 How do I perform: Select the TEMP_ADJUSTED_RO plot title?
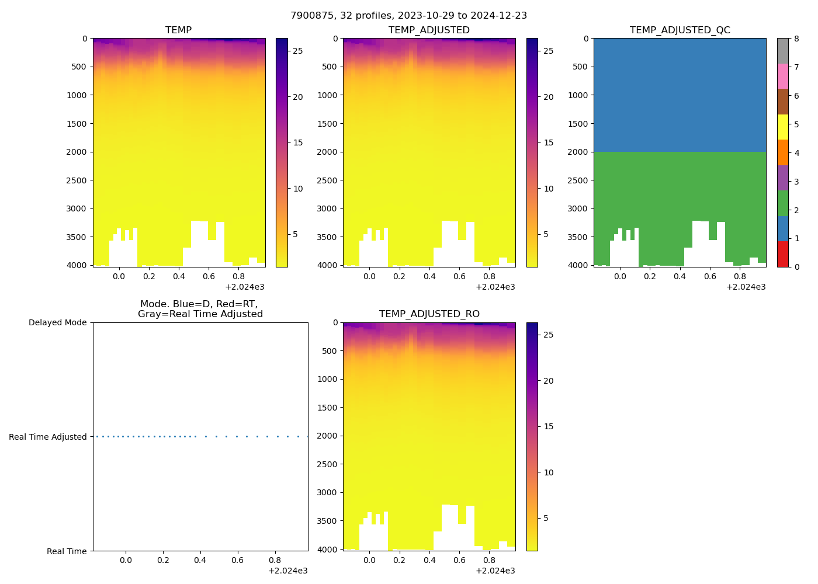(x=429, y=314)
